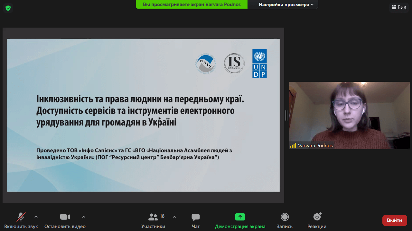Click the green screen viewing notification banner
Viewport: 412px width, 231px height.
[192, 4]
